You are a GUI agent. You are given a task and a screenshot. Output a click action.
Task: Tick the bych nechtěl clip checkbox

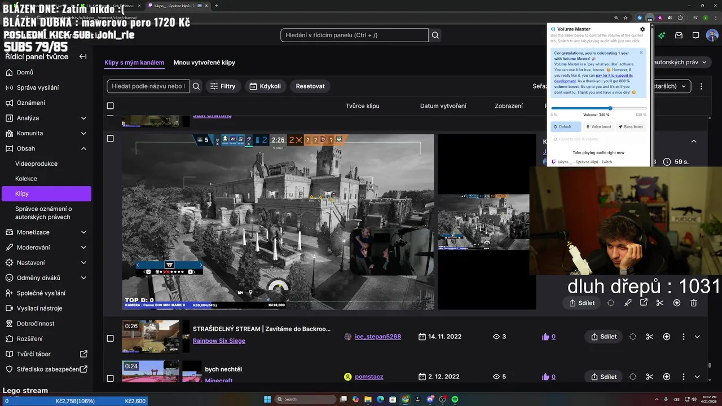point(110,378)
